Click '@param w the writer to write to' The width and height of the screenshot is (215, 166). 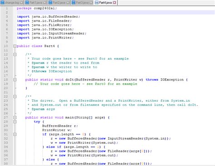tap(64, 67)
